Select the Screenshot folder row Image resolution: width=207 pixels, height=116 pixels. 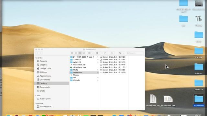click(84, 72)
